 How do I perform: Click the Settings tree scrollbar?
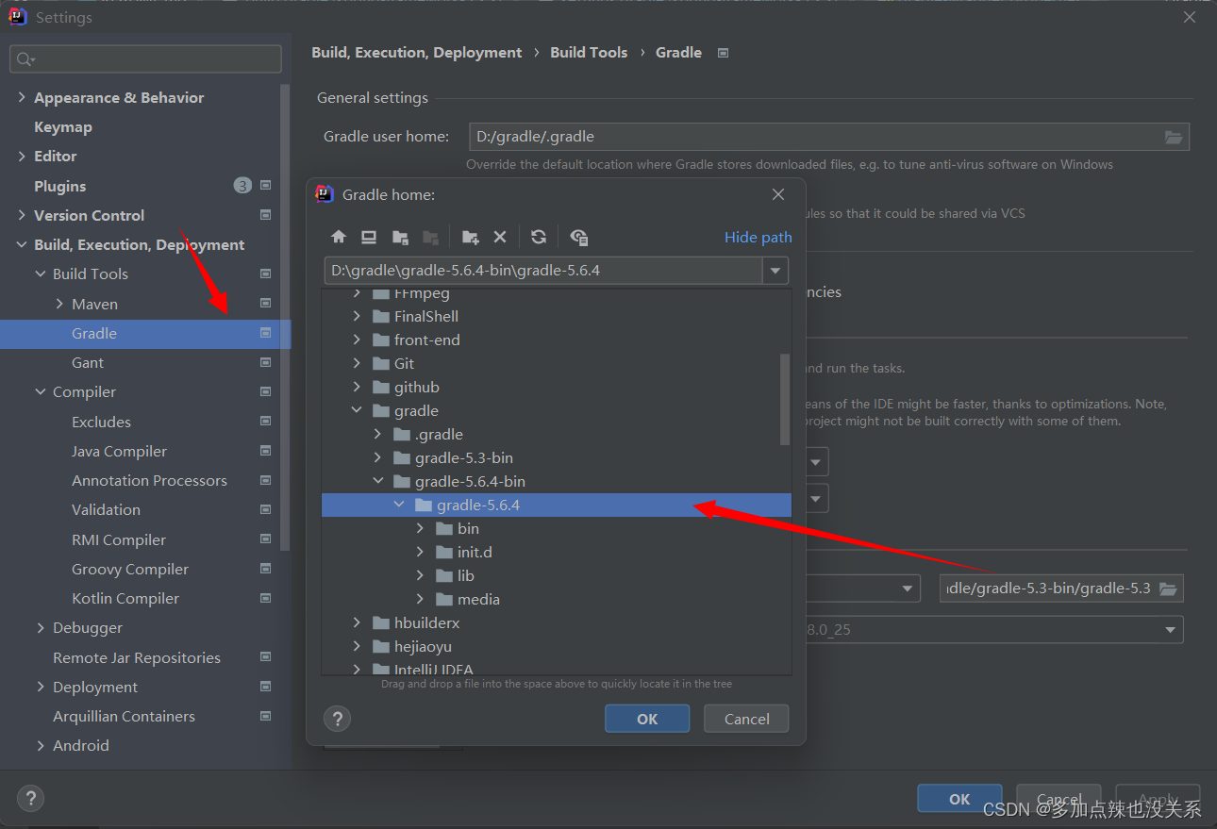point(286,317)
